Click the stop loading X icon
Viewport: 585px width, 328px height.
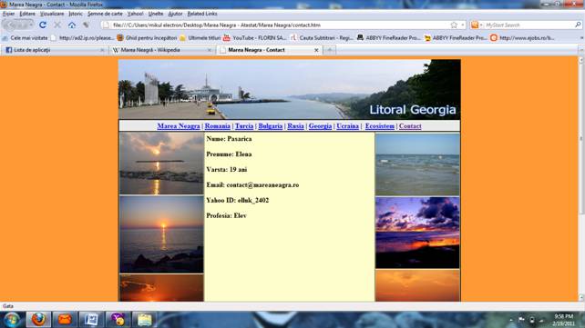pos(57,25)
